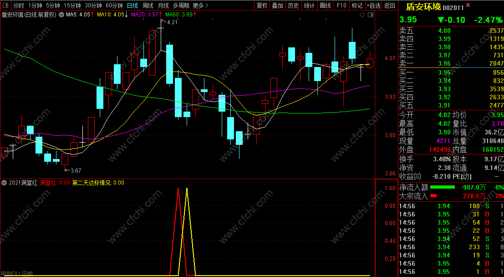
Task: Click the green 净流入额 bar
Action: (443, 187)
